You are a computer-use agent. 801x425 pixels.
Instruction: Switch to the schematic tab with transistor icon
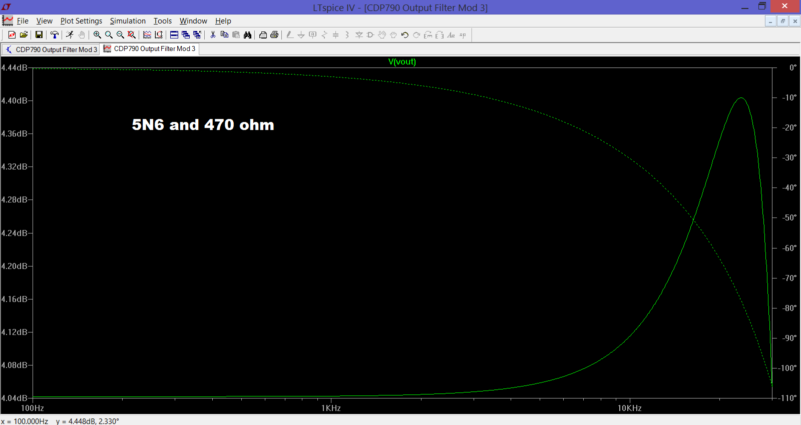pyautogui.click(x=51, y=49)
